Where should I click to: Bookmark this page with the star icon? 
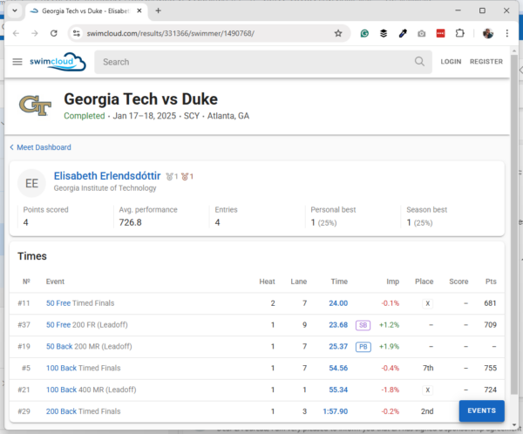(338, 33)
